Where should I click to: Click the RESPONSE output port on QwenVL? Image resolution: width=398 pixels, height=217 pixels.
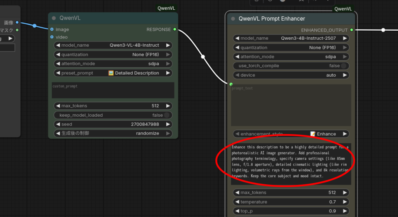(x=175, y=29)
